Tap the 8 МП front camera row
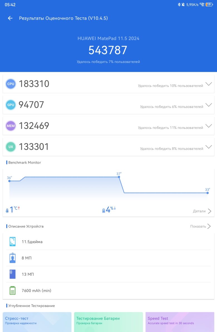The image size is (217, 332). [108, 258]
